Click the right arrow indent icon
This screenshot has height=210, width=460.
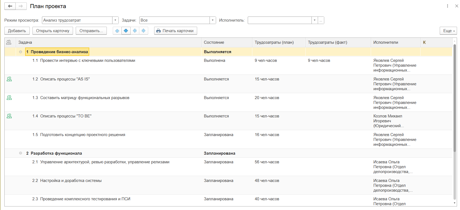144,31
